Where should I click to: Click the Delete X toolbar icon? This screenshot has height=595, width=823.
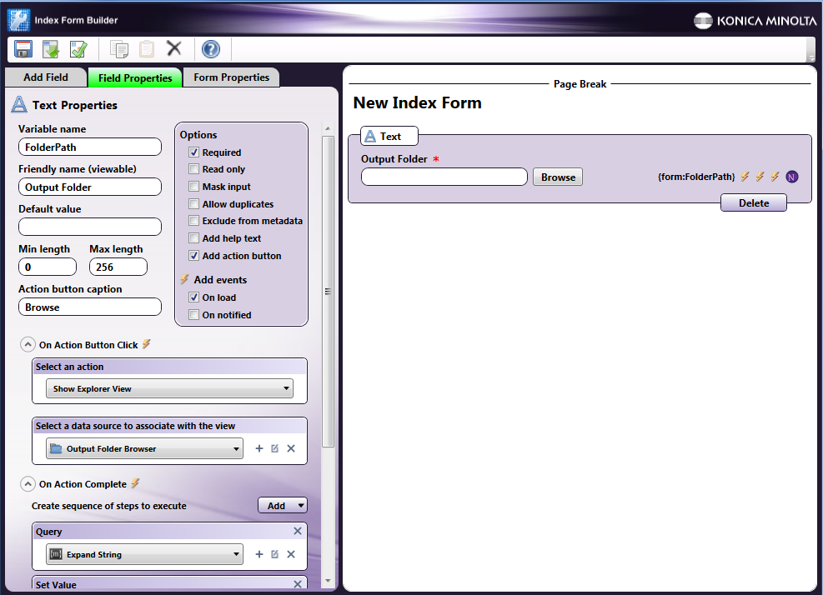[x=173, y=49]
